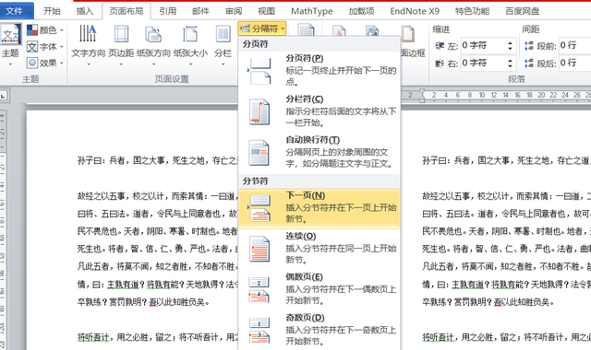Click the 文字方向 text direction icon
Image resolution: width=591 pixels, height=350 pixels.
tap(88, 33)
